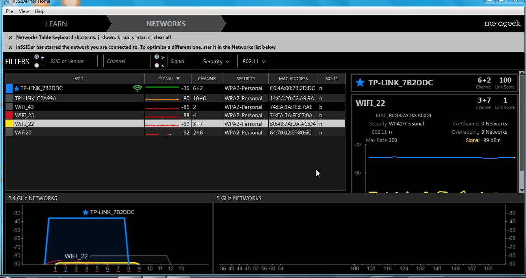Viewport: 526px width, 278px height.
Task: Click the yellow swatch of WIFI_22
Action: point(9,124)
